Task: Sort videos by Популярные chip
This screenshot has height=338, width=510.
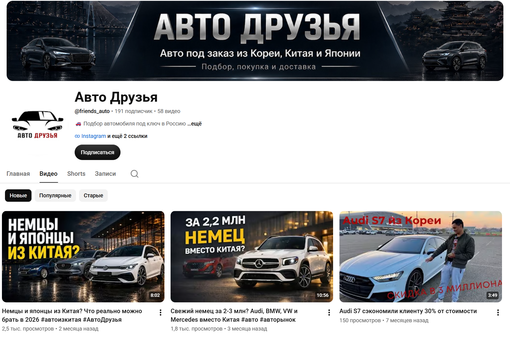Action: pos(55,195)
